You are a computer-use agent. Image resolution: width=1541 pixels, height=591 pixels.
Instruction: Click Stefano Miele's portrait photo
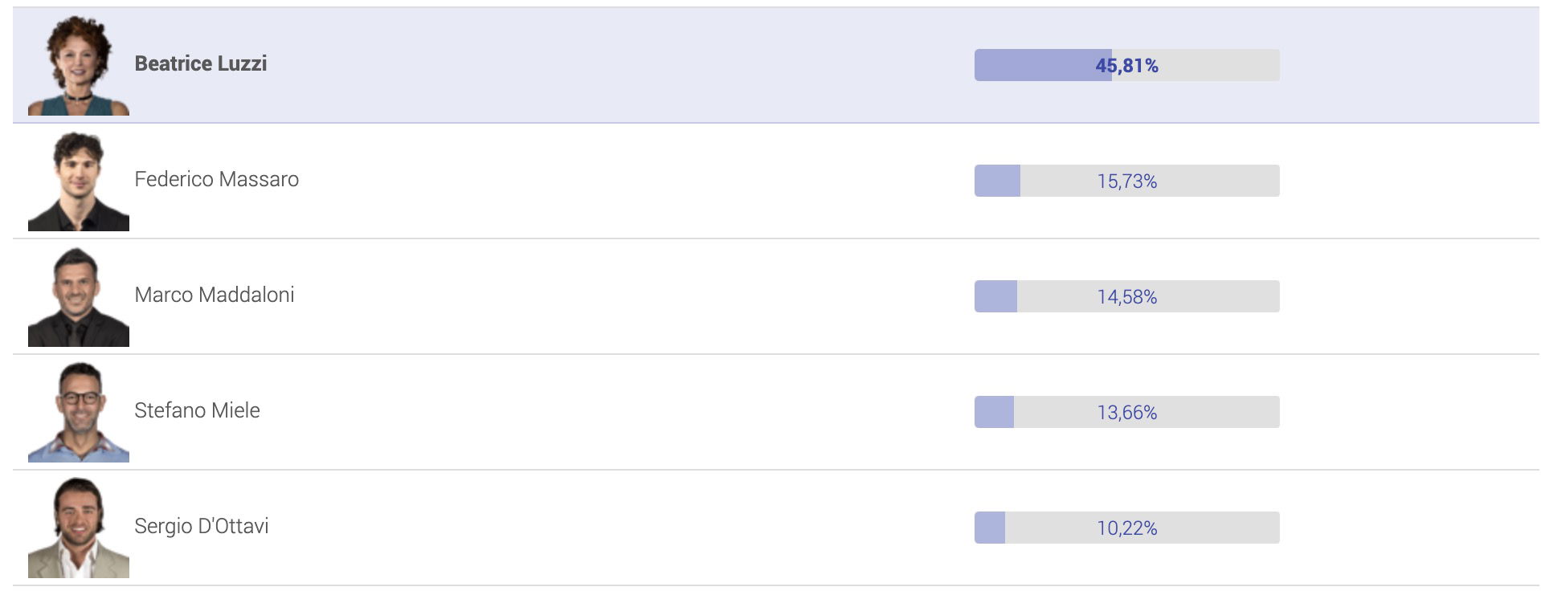[79, 412]
